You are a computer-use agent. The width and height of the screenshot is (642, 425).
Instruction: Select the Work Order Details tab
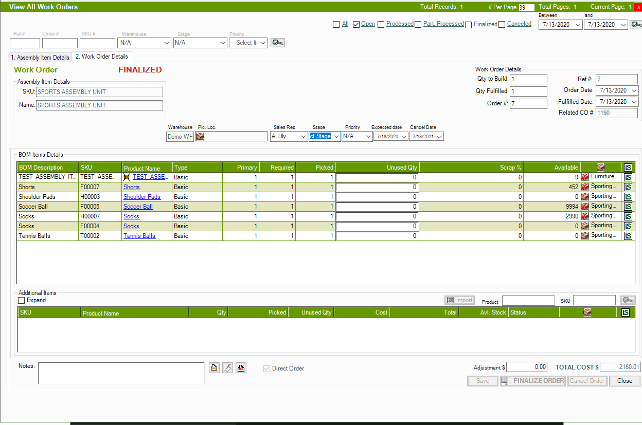point(102,57)
